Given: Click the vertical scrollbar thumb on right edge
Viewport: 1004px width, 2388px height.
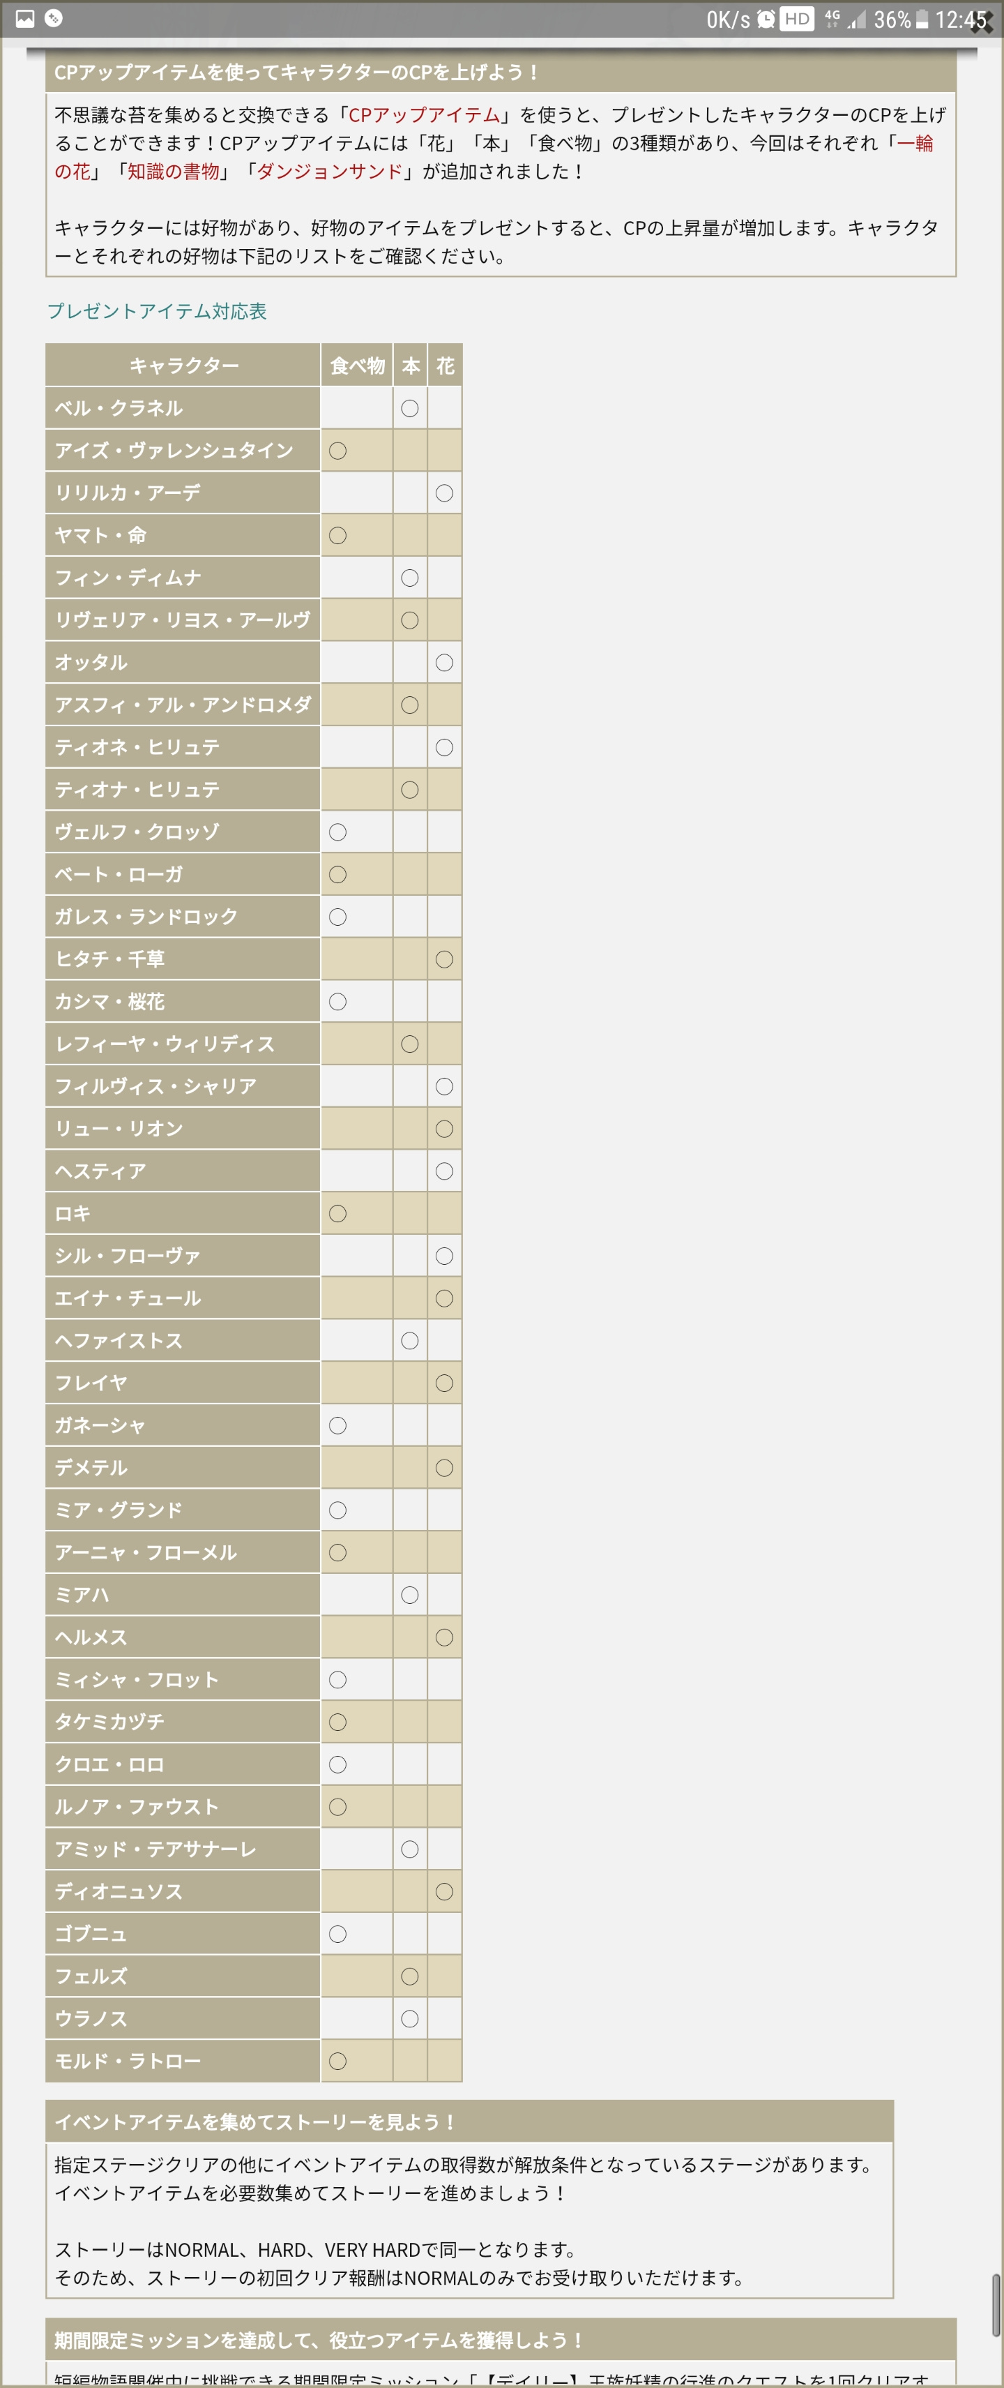Looking at the screenshot, I should (996, 2304).
